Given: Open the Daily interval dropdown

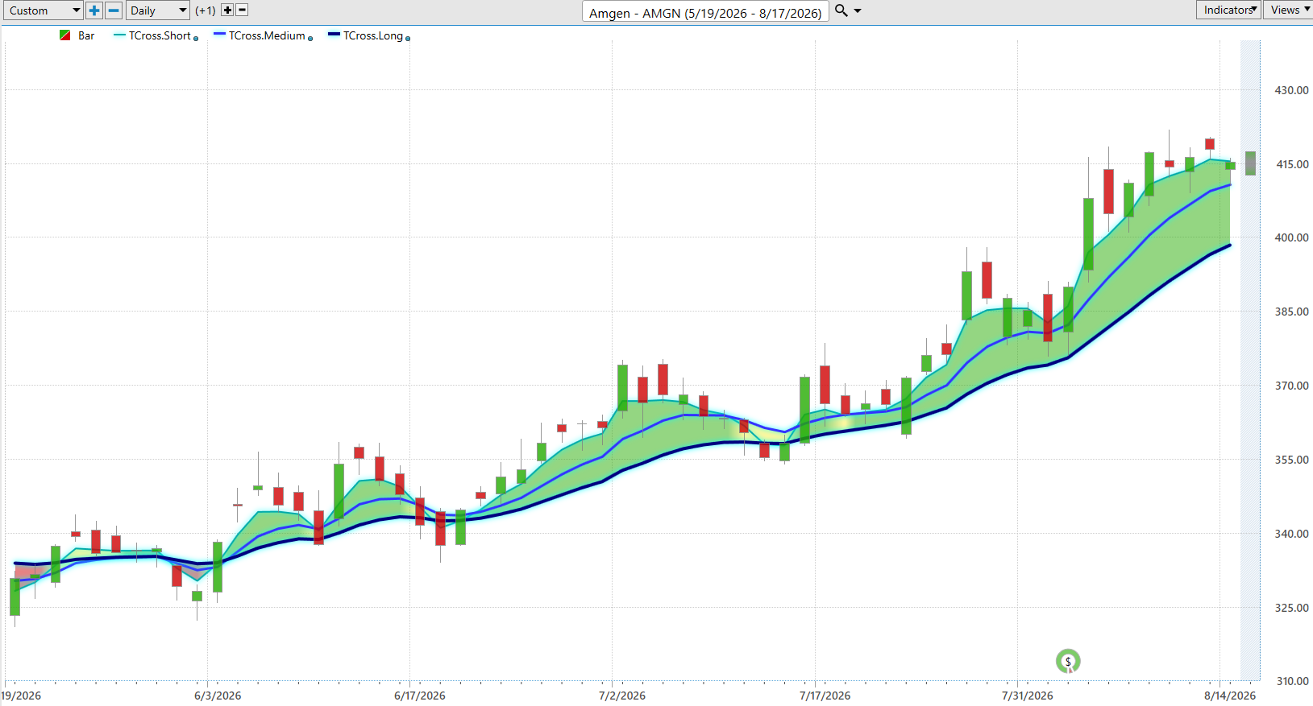Looking at the screenshot, I should (157, 10).
